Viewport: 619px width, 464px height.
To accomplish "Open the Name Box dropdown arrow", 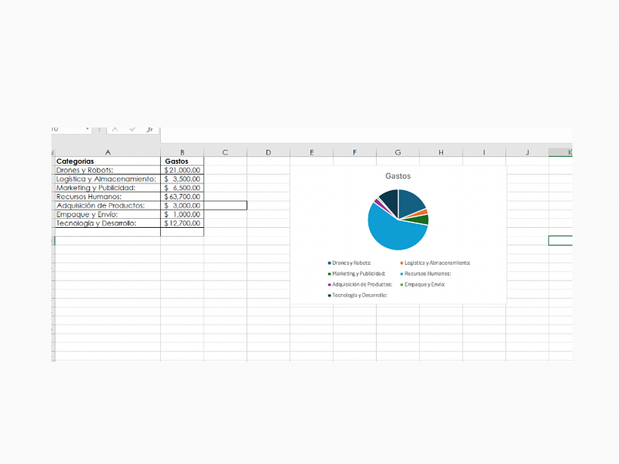I will pyautogui.click(x=88, y=129).
